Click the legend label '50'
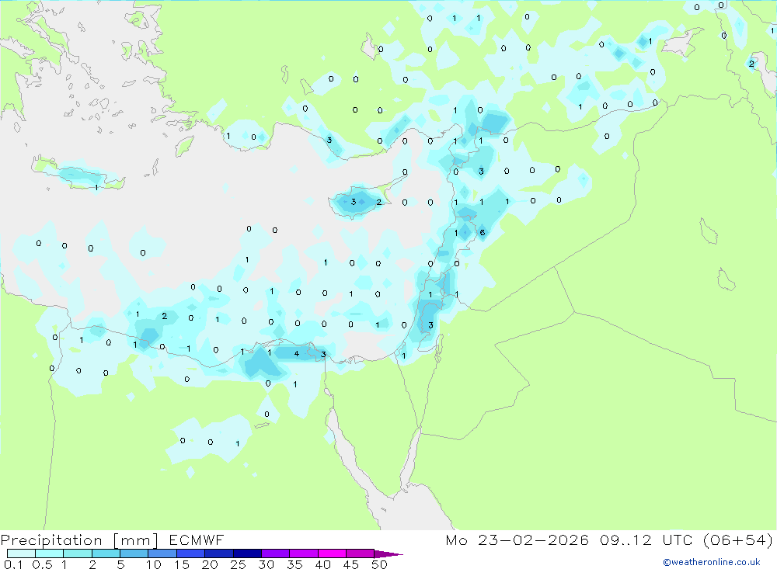Image resolution: width=777 pixels, height=569 pixels. tap(379, 564)
